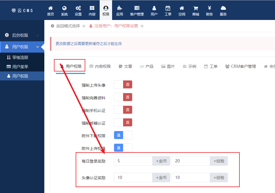275x193 pixels.
Task: Click the table icon on 内容权限 tab
Action: 91,66
